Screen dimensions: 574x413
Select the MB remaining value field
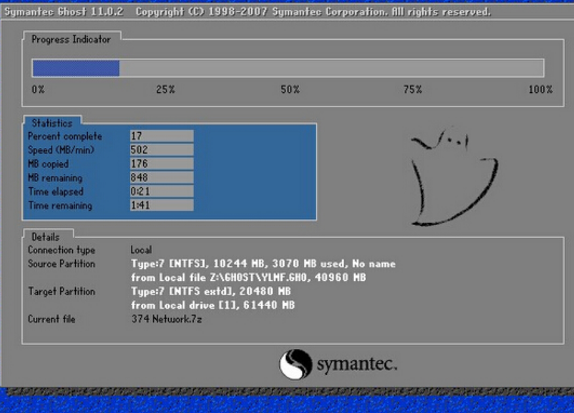[162, 177]
